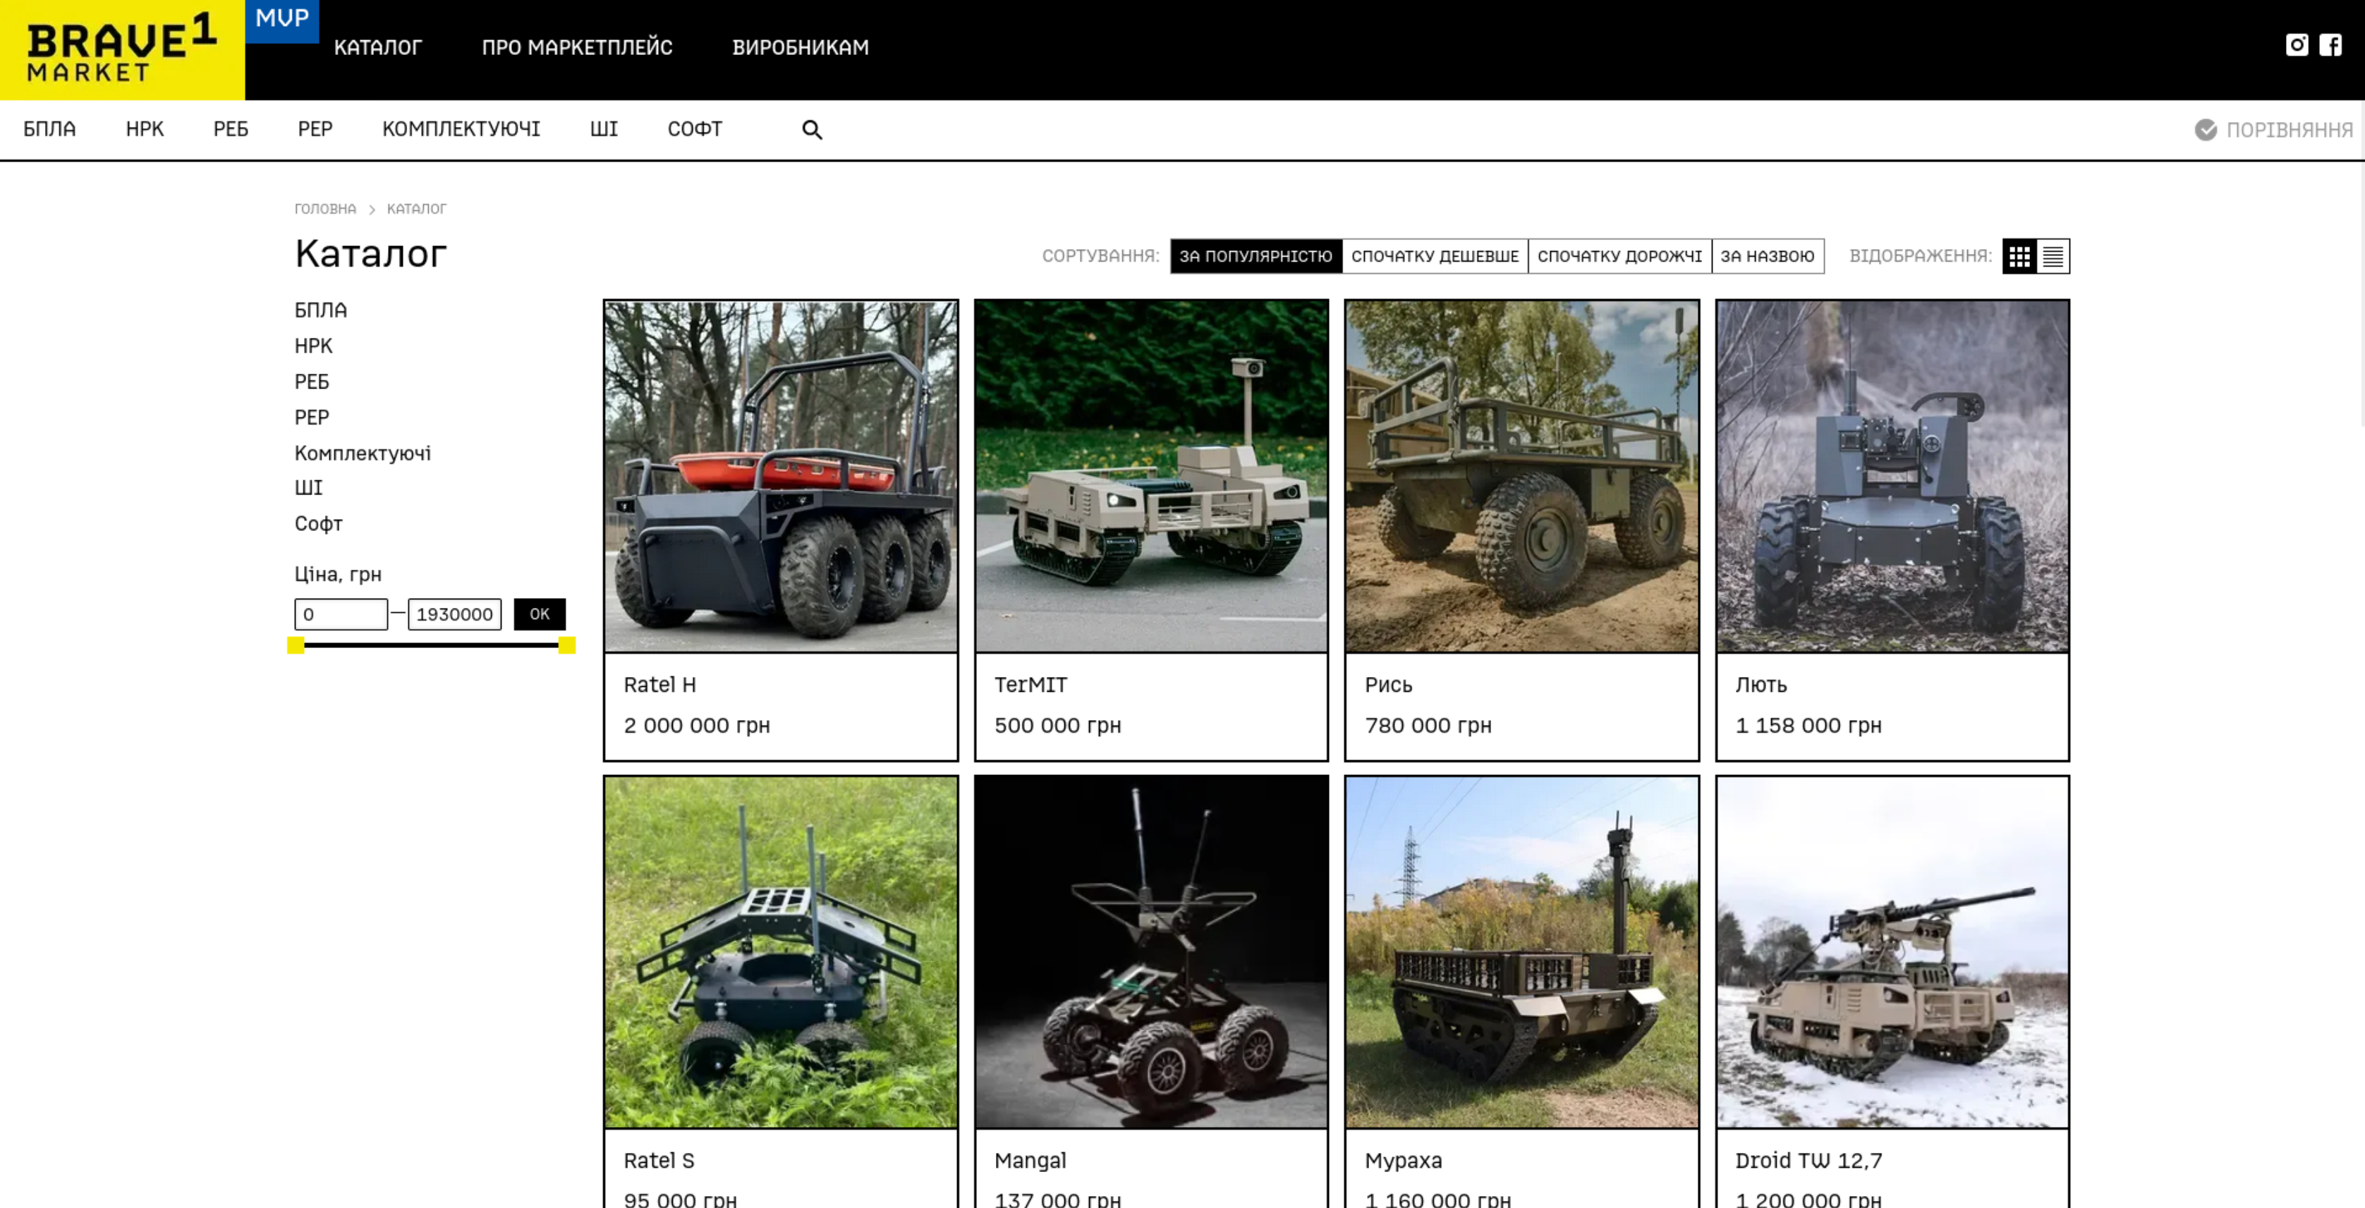Click the breadcrumb chevron arrow

coord(372,209)
